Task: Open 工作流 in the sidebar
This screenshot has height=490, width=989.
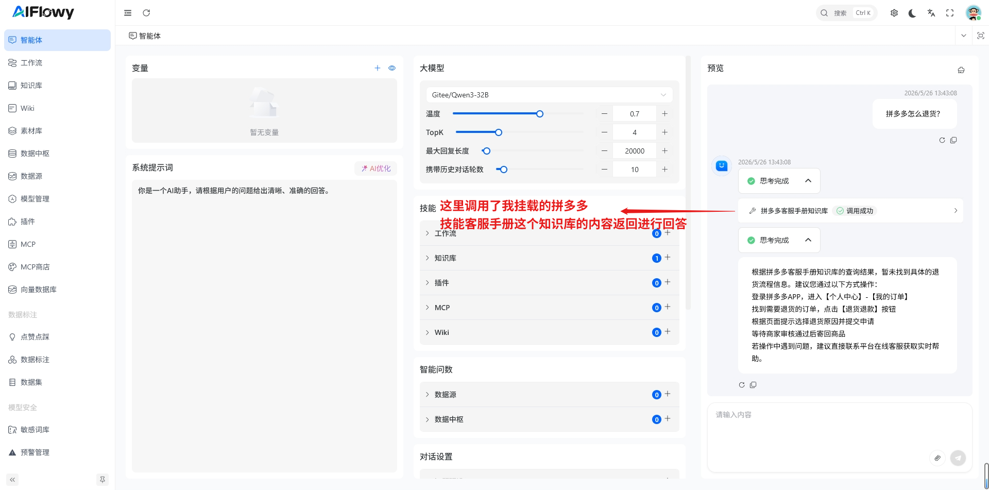Action: [x=57, y=63]
